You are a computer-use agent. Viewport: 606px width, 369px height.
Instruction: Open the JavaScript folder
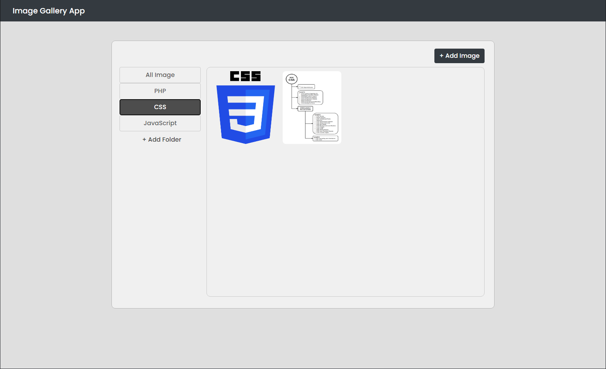pyautogui.click(x=160, y=123)
